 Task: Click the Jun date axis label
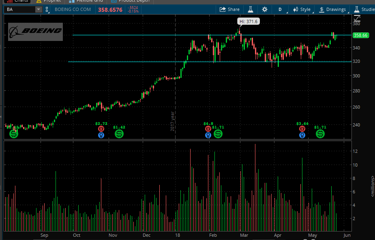(347, 235)
